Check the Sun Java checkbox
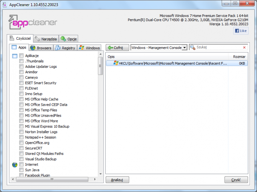Viewport: 257px width, 192px height. (21, 170)
